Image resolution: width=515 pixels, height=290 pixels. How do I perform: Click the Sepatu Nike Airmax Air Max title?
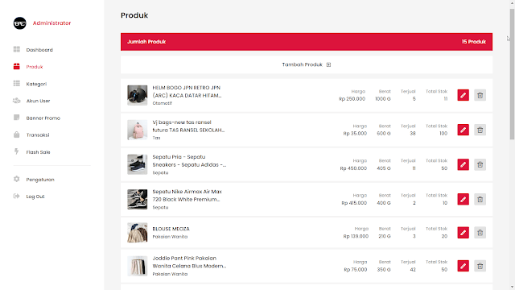(x=187, y=195)
